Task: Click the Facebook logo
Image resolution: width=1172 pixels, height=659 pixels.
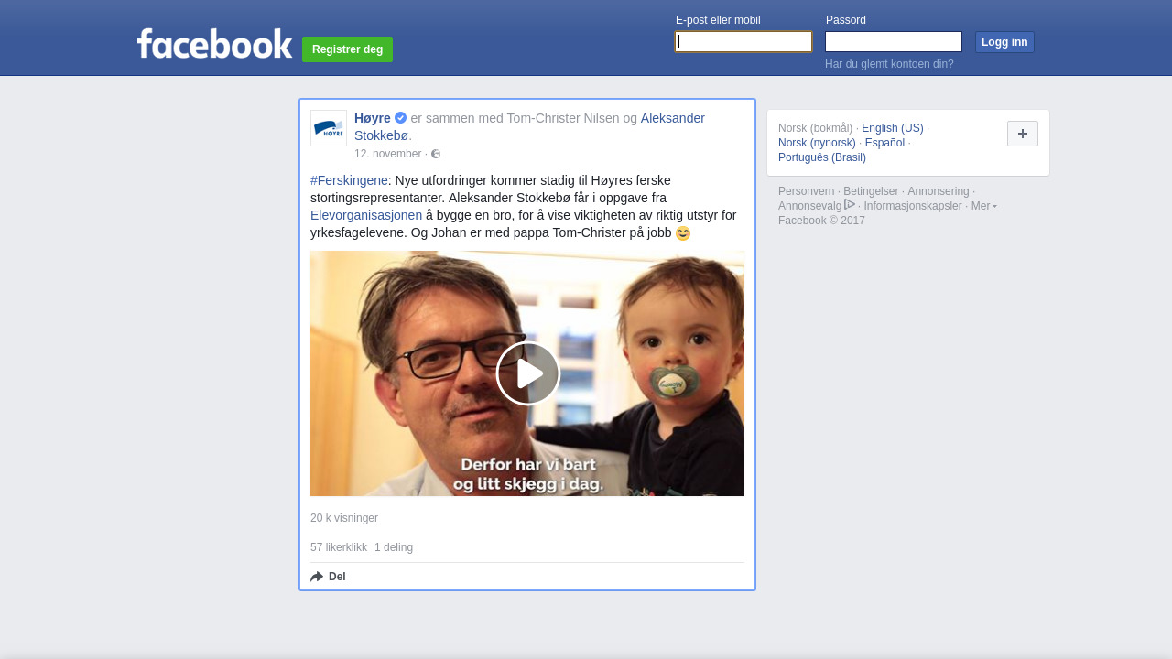Action: (x=215, y=43)
